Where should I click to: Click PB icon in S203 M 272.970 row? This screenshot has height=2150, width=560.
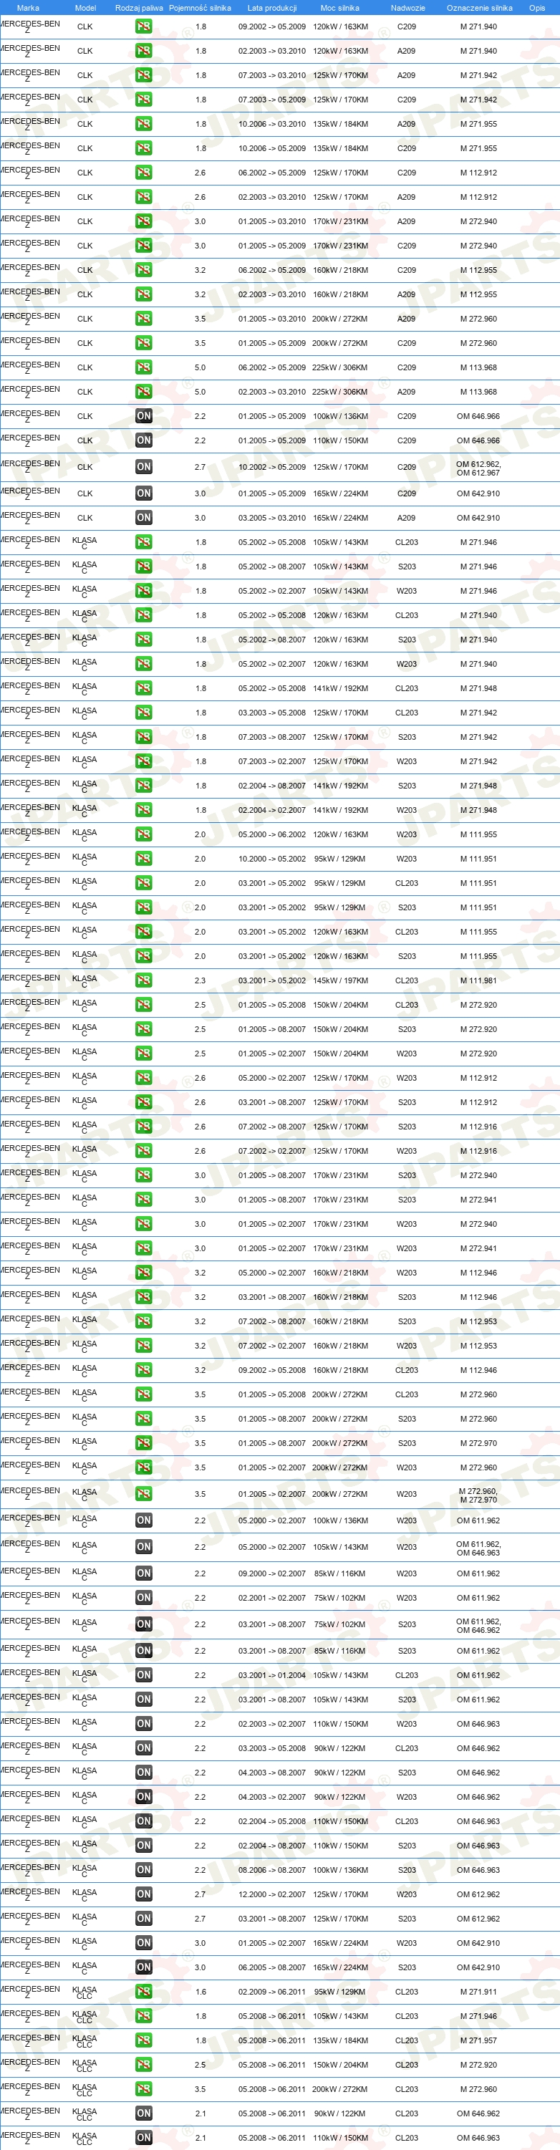pos(143,1443)
